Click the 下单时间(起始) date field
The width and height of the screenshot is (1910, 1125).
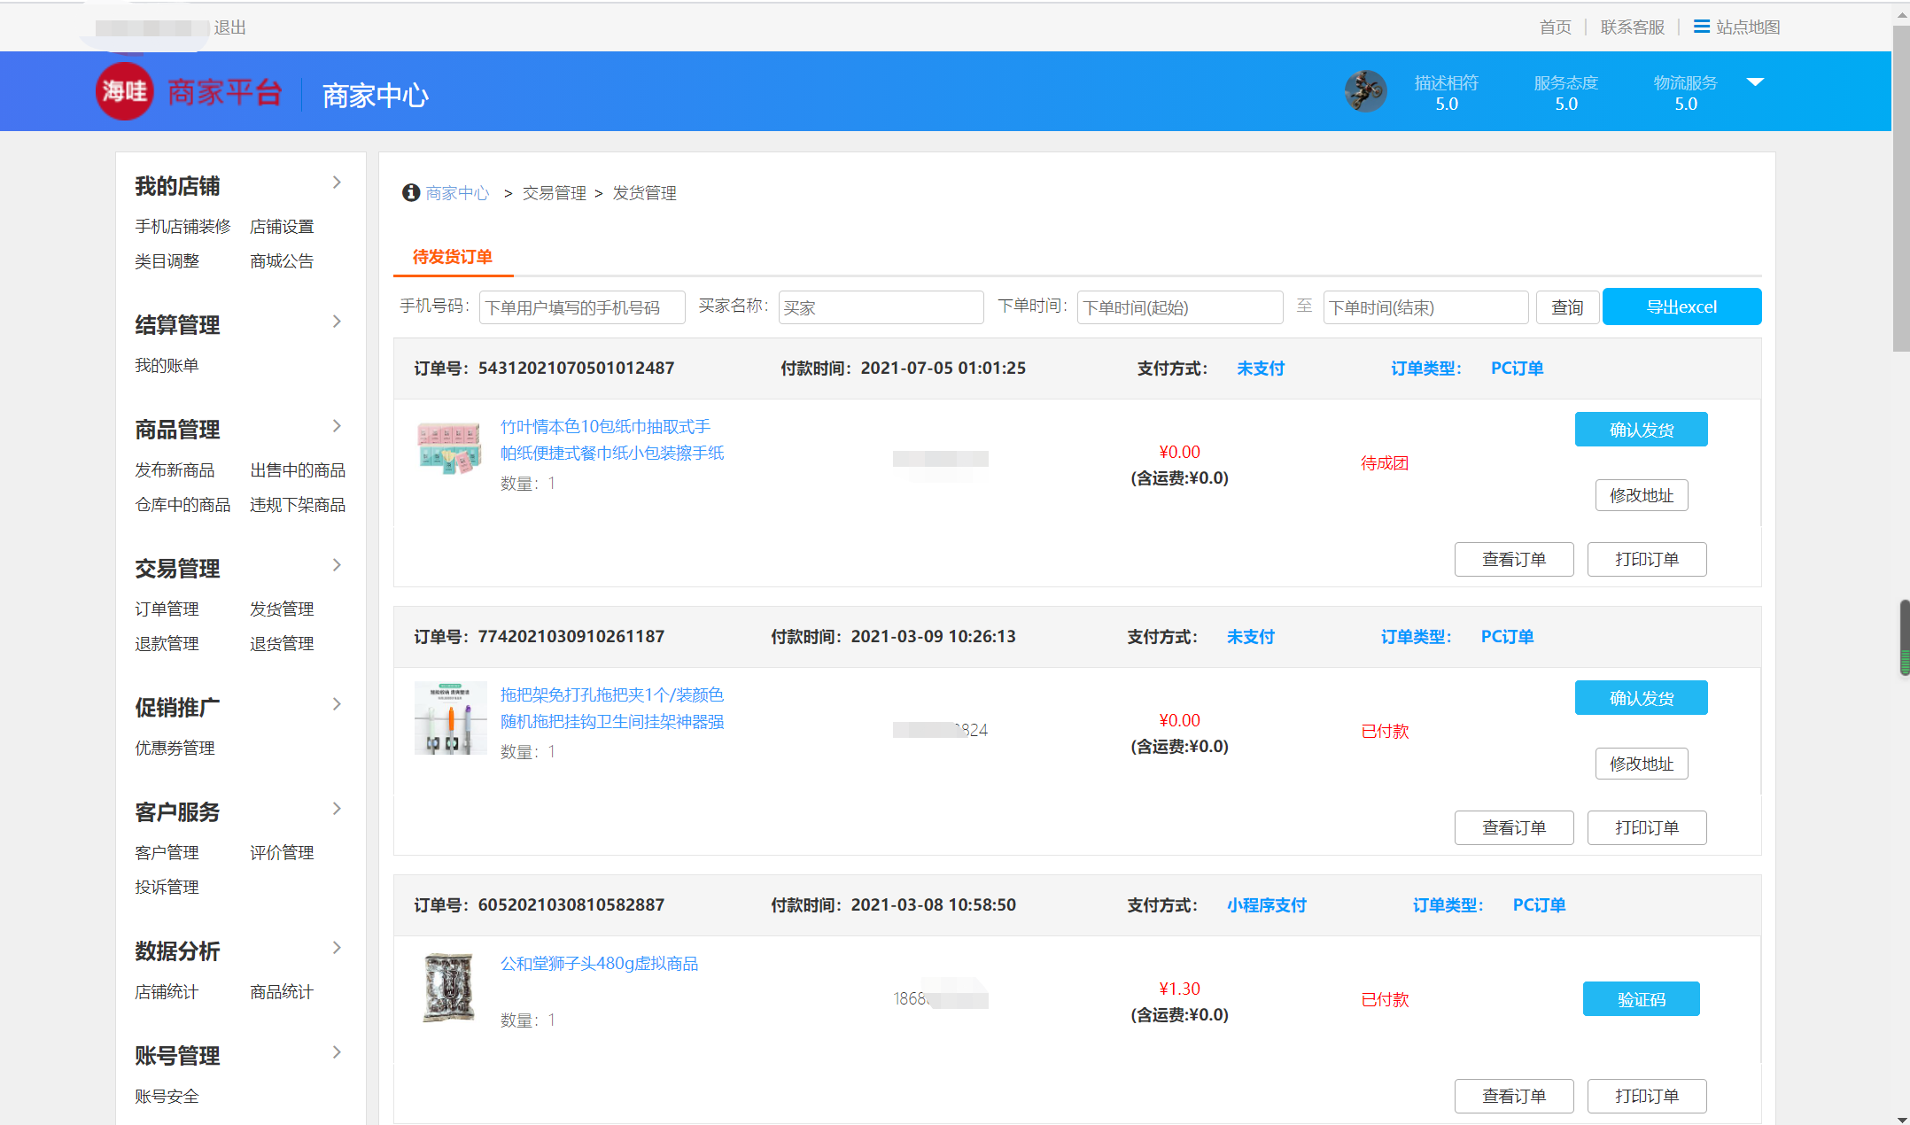coord(1179,307)
